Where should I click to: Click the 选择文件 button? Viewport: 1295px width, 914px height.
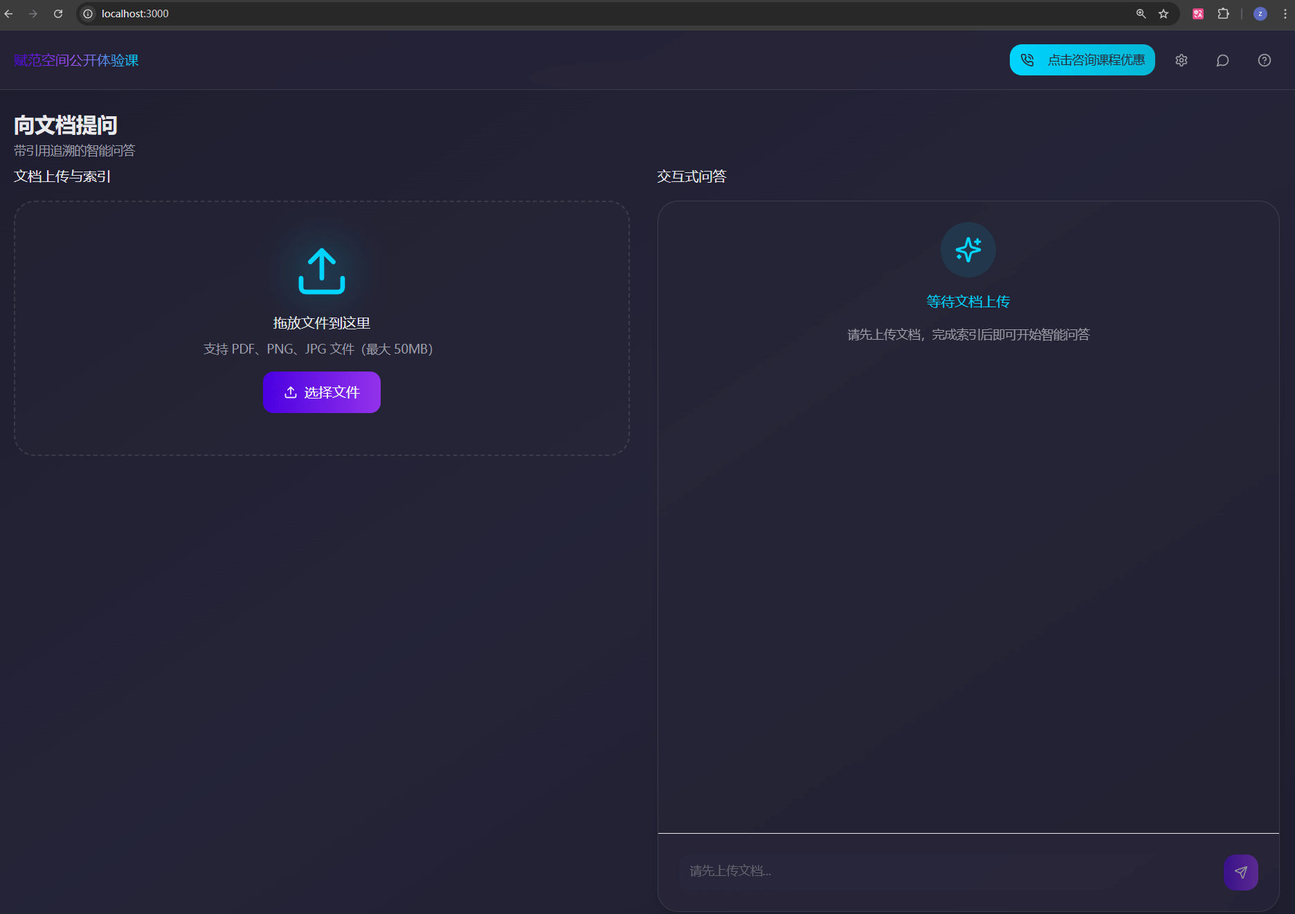(x=322, y=392)
